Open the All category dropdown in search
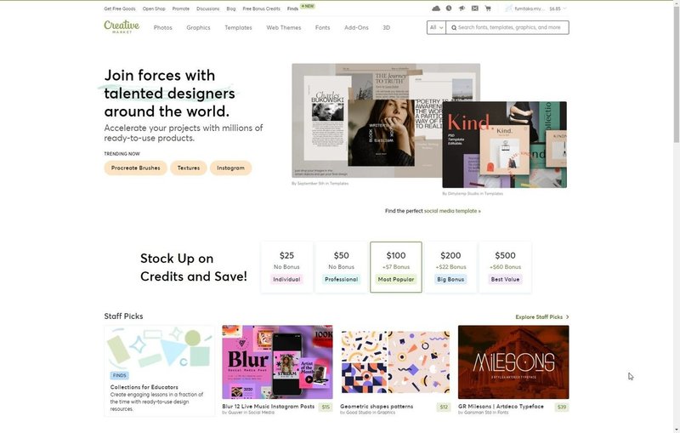Viewport: 680px width, 433px height. [x=436, y=27]
